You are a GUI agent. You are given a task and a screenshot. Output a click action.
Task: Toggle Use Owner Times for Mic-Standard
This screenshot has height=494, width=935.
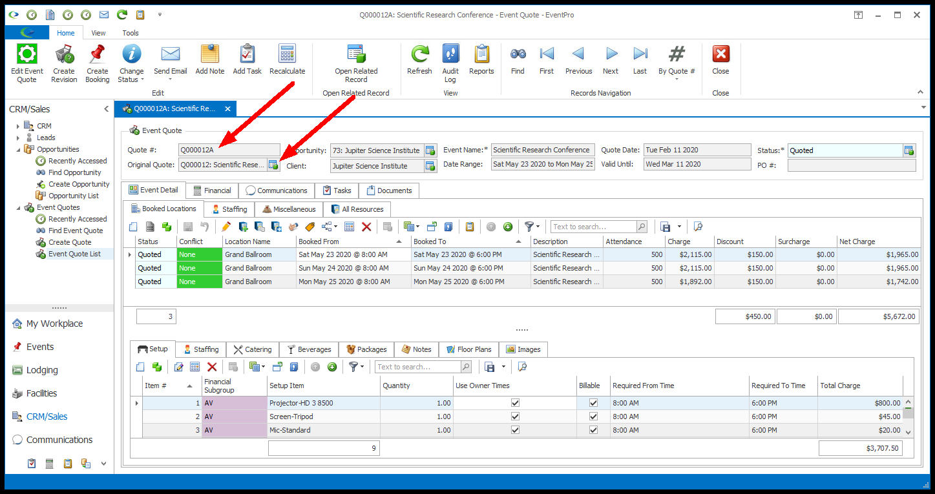[x=515, y=430]
